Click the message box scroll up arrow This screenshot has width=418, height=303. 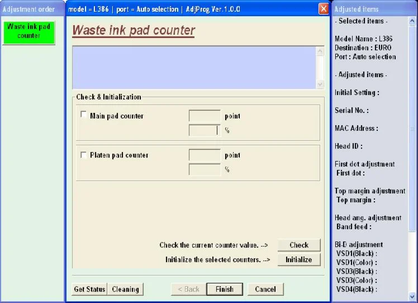(x=320, y=51)
